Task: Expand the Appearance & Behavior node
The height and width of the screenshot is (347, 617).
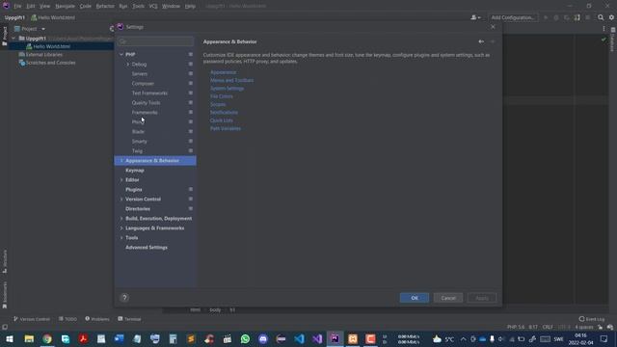Action: click(121, 161)
